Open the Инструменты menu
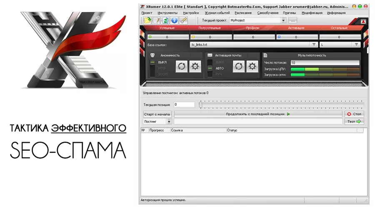The image size is (375, 210). click(167, 13)
